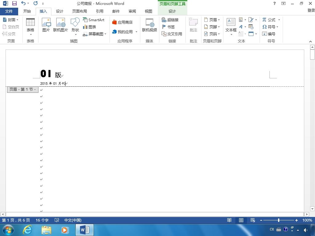Expand the 屏幕截图 screenshot dropdown
The image size is (315, 236).
click(x=105, y=34)
